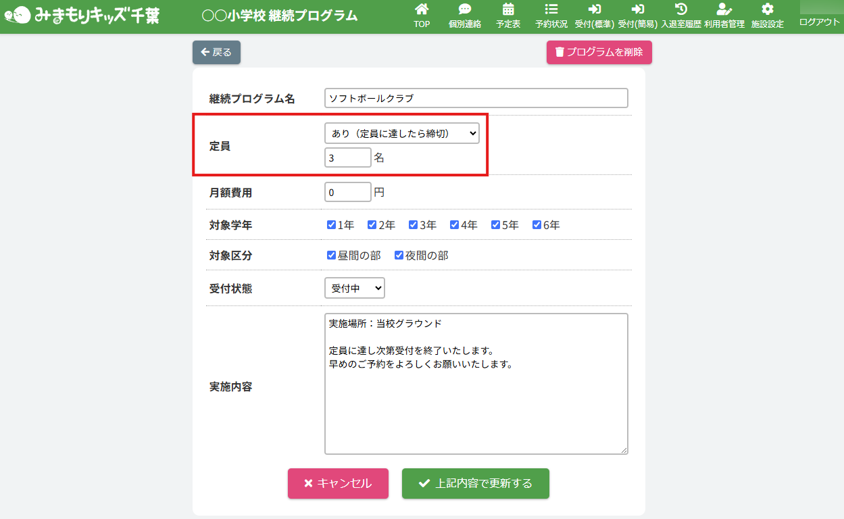View 予約状況 list icon

(x=551, y=9)
